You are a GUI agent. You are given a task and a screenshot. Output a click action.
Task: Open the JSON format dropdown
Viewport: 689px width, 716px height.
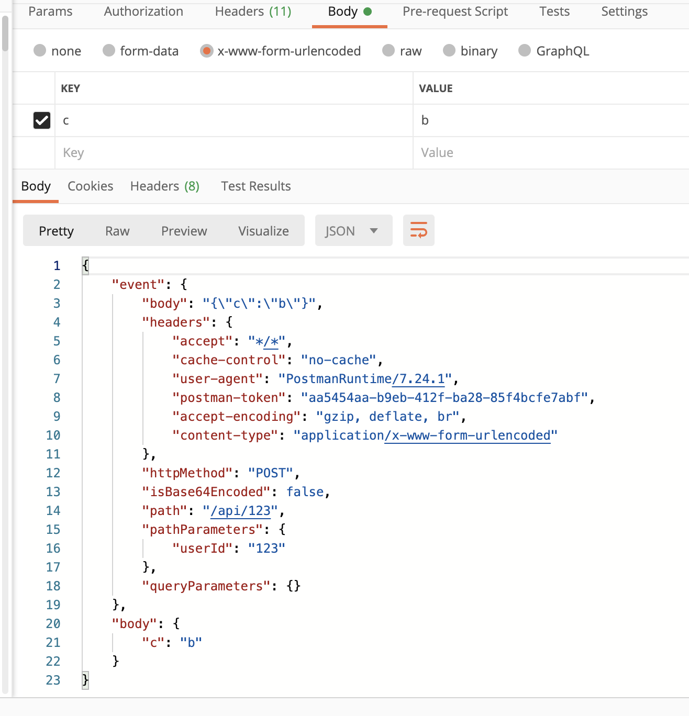point(353,231)
